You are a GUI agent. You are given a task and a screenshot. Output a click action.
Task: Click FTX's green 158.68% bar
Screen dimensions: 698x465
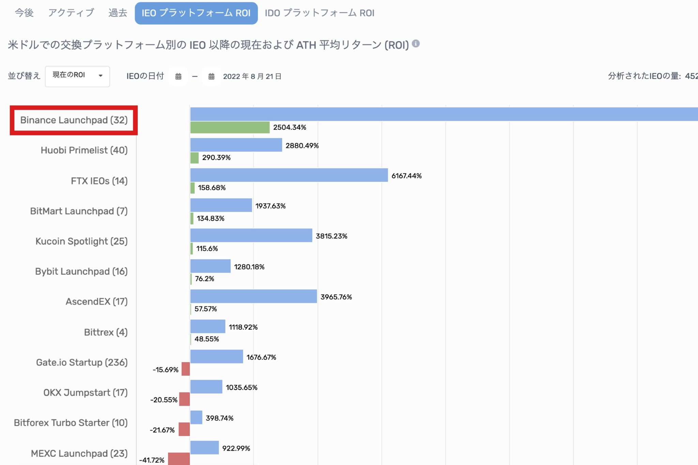coord(192,188)
